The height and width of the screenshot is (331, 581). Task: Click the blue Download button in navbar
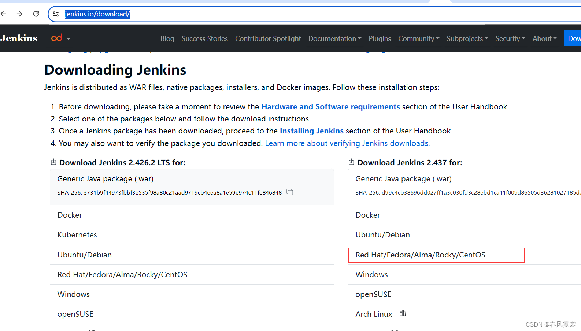coord(573,38)
